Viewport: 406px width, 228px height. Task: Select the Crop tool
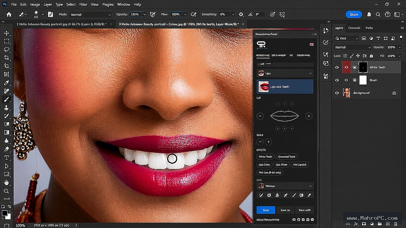click(6, 58)
